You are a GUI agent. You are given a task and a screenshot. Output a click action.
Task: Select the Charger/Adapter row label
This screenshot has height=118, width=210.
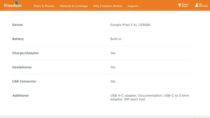[26, 53]
